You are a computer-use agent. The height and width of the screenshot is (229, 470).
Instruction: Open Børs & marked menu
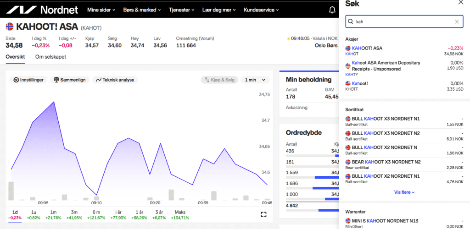[142, 10]
